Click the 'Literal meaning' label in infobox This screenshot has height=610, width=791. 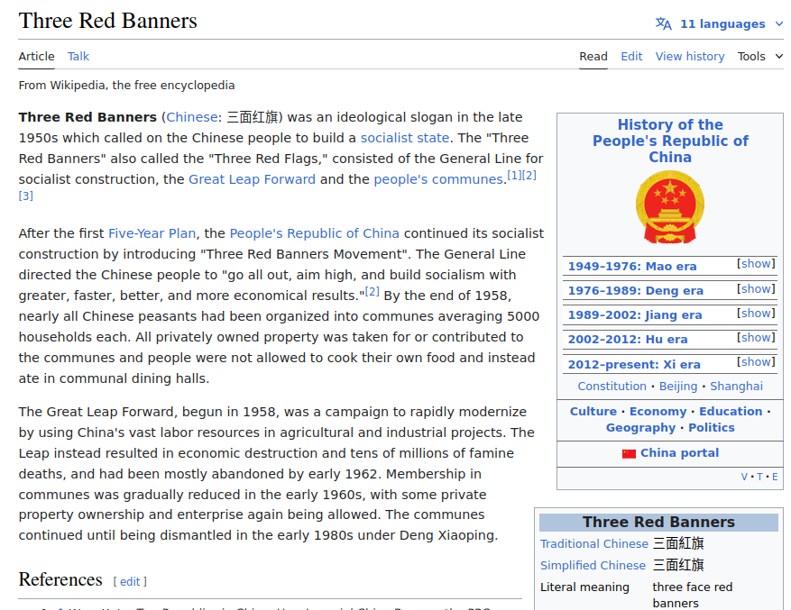584,587
